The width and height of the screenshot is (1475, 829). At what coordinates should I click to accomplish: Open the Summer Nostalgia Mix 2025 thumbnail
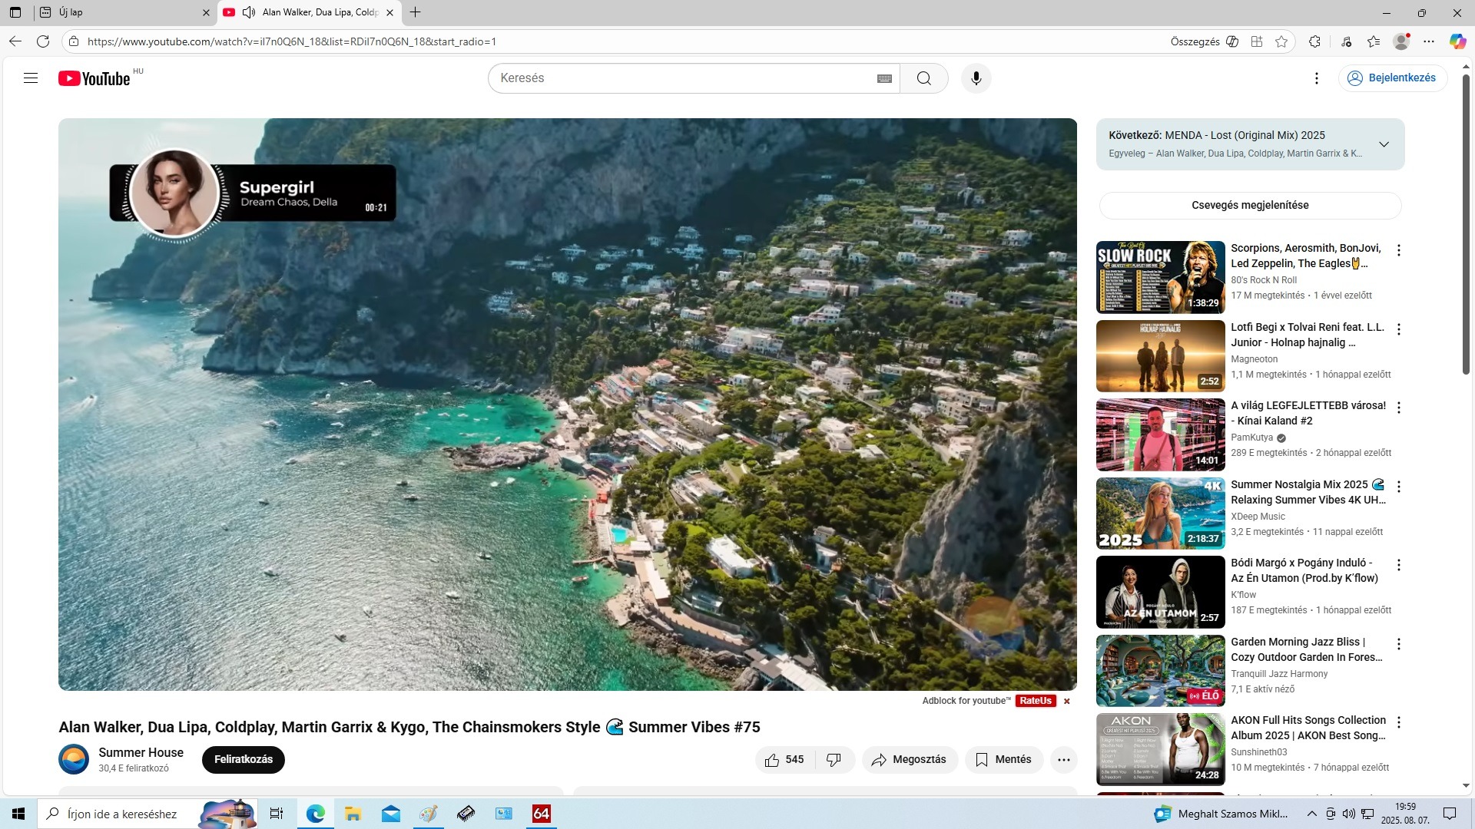click(x=1160, y=513)
